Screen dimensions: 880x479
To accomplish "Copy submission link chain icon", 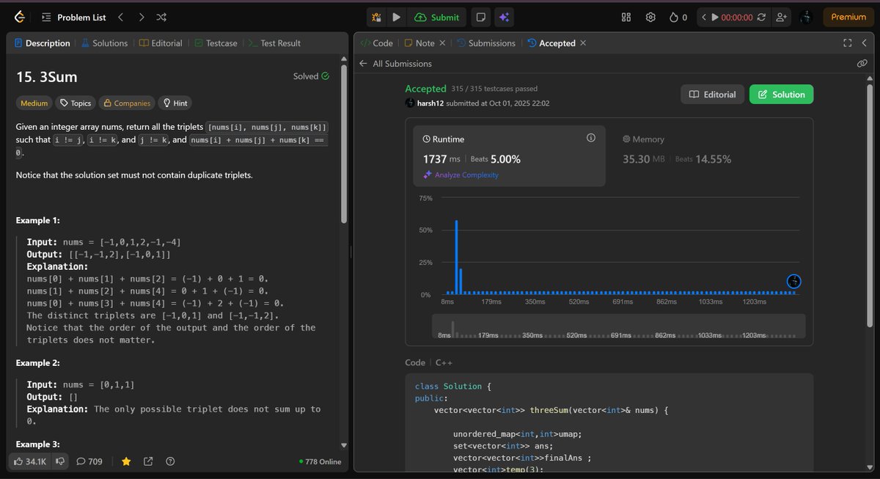I will click(862, 64).
